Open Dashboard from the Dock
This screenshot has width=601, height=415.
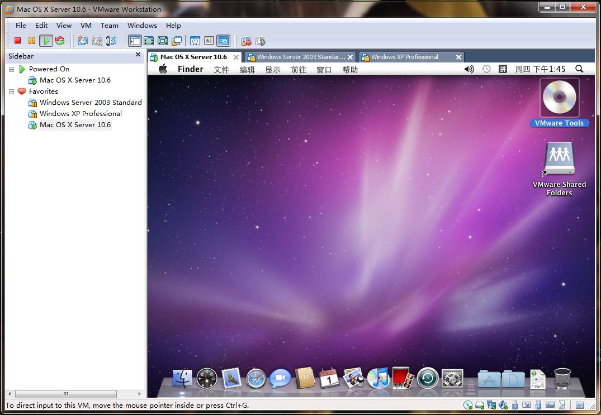[207, 379]
